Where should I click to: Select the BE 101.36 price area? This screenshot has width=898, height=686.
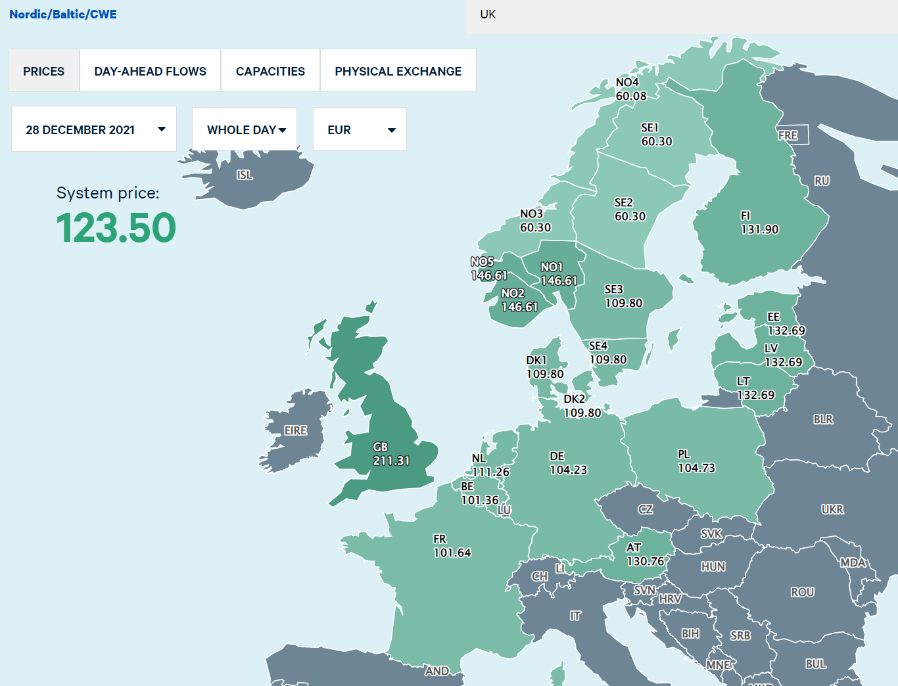coord(480,493)
